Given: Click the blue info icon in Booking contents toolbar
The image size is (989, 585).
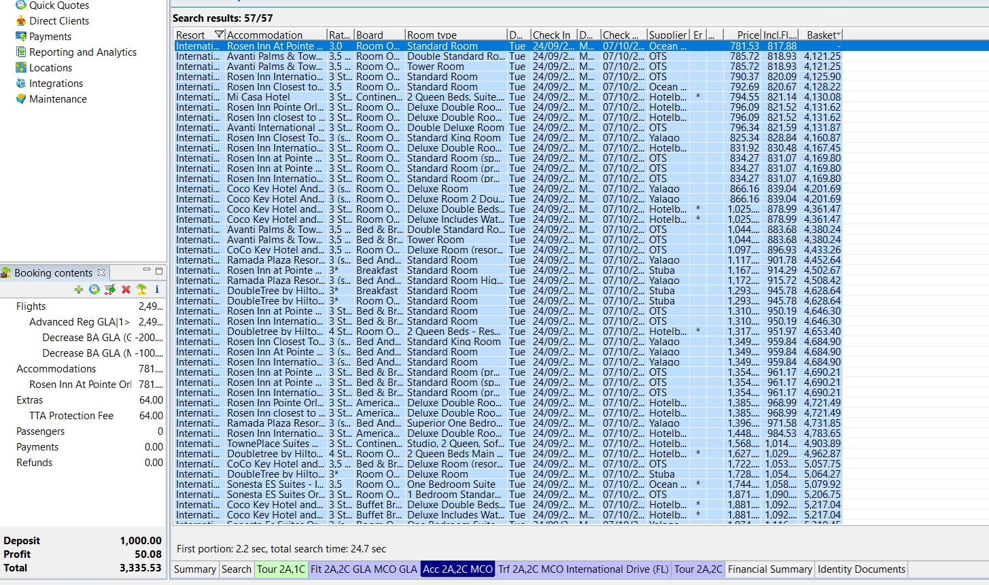Looking at the screenshot, I should coord(157,289).
